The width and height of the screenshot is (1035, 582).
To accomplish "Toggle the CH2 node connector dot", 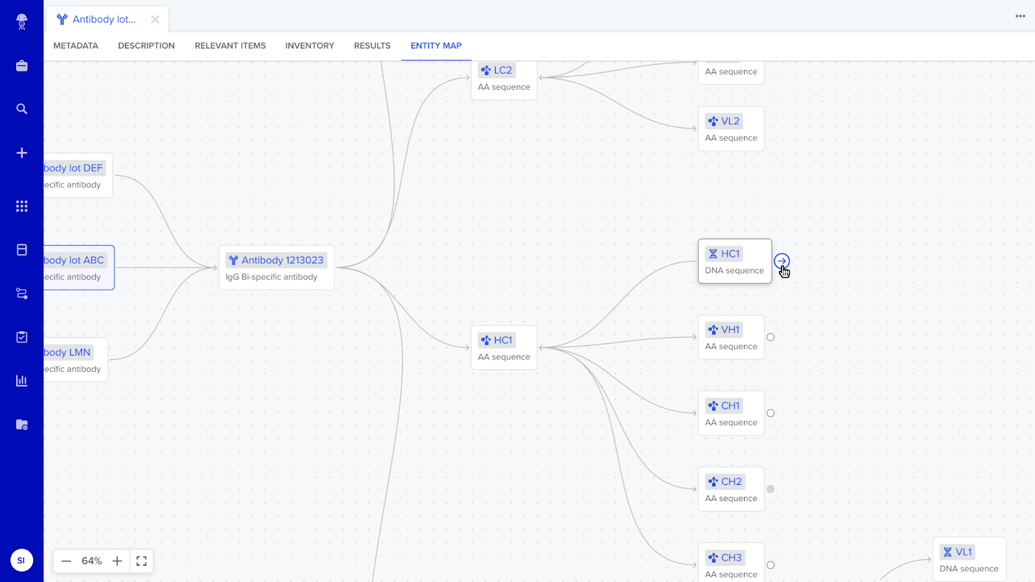I will (x=770, y=489).
